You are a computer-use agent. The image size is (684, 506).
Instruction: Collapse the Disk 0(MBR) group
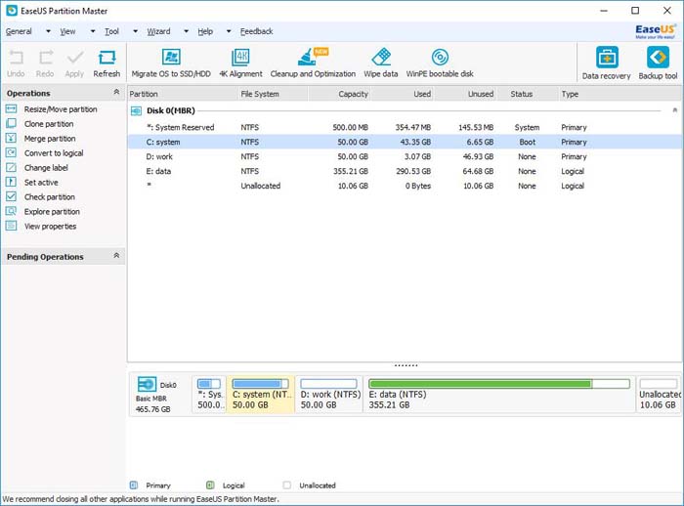675,110
